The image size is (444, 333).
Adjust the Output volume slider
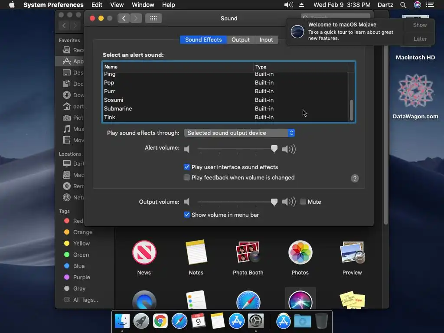coord(274,202)
